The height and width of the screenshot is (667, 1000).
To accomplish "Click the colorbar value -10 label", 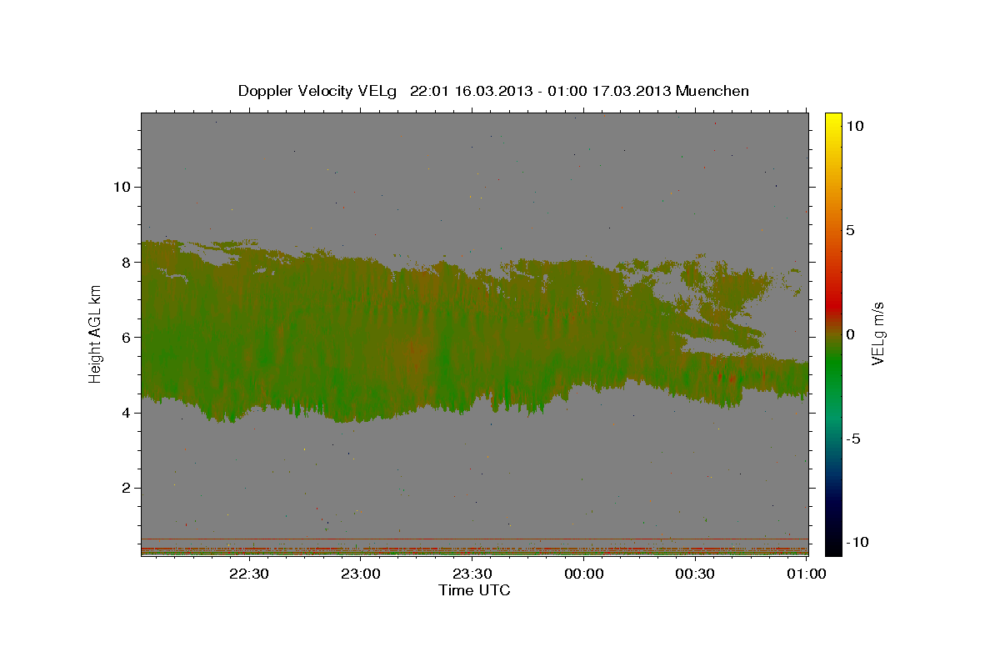I will tap(857, 542).
